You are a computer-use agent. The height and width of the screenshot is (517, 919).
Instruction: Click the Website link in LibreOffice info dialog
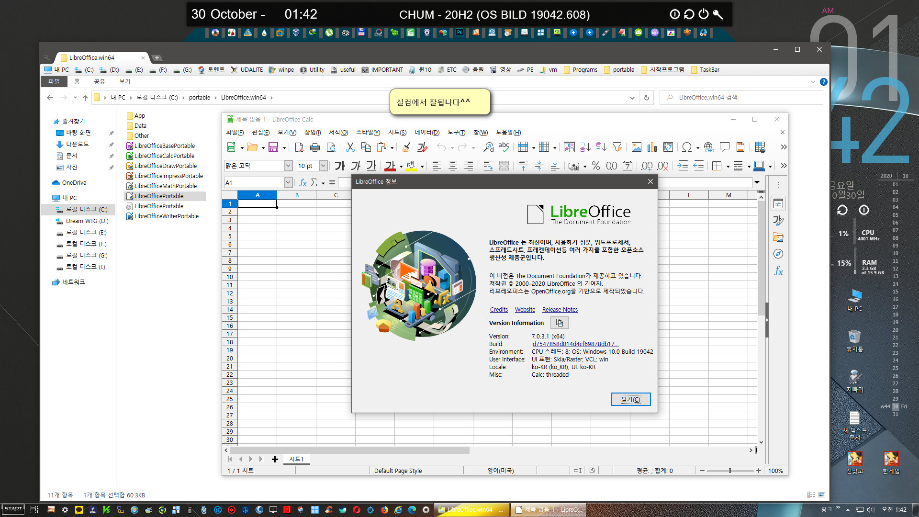pyautogui.click(x=525, y=309)
